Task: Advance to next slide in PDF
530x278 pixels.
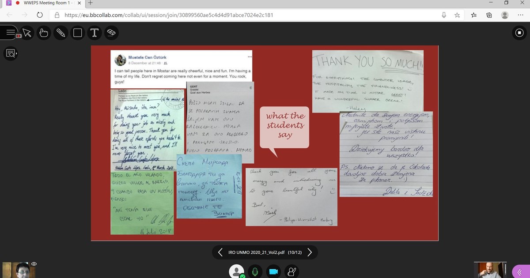Action: tap(310, 252)
